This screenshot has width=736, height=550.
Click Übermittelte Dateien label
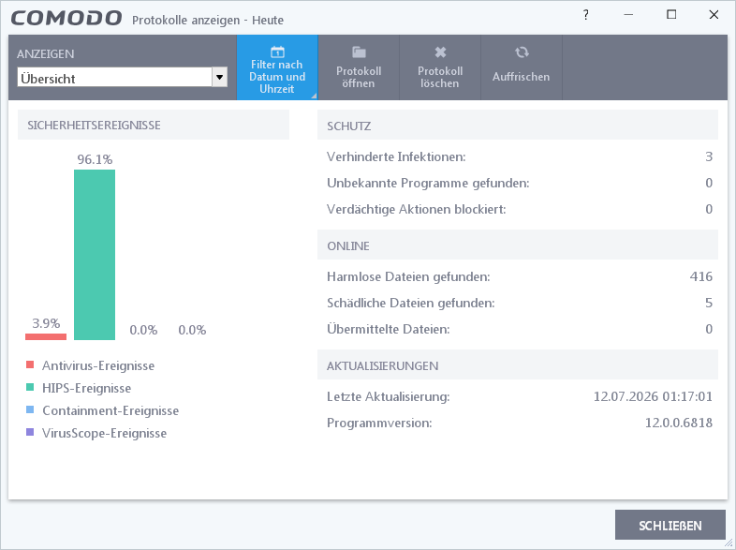coord(389,329)
